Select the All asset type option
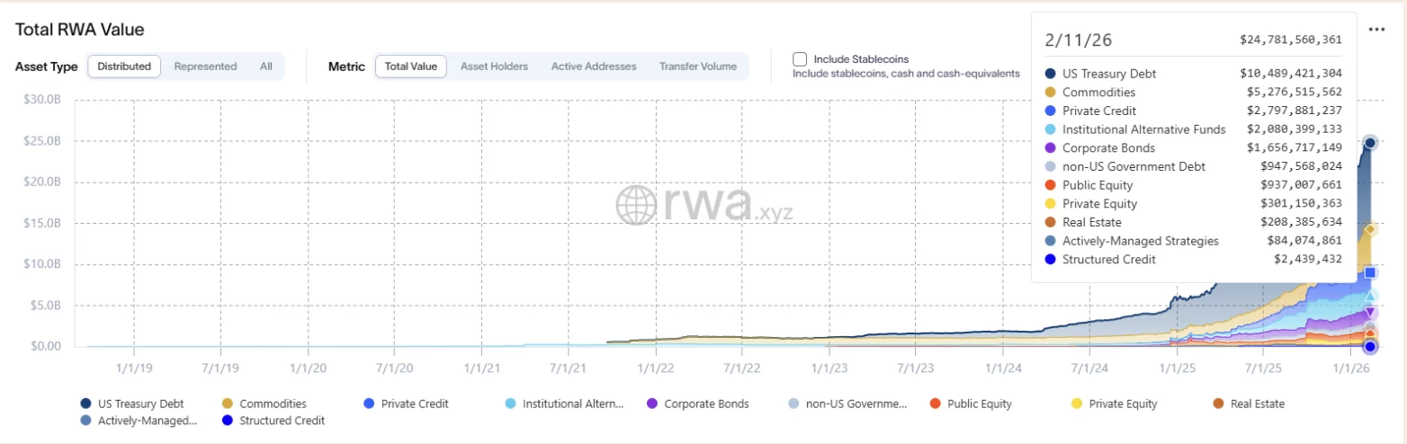Screen dimensions: 1407x444 tap(266, 66)
